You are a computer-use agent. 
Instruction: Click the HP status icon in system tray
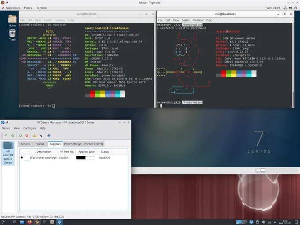click(x=251, y=222)
